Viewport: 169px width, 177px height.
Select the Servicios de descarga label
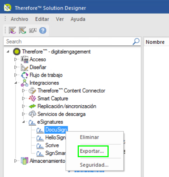pyautogui.click(x=61, y=114)
